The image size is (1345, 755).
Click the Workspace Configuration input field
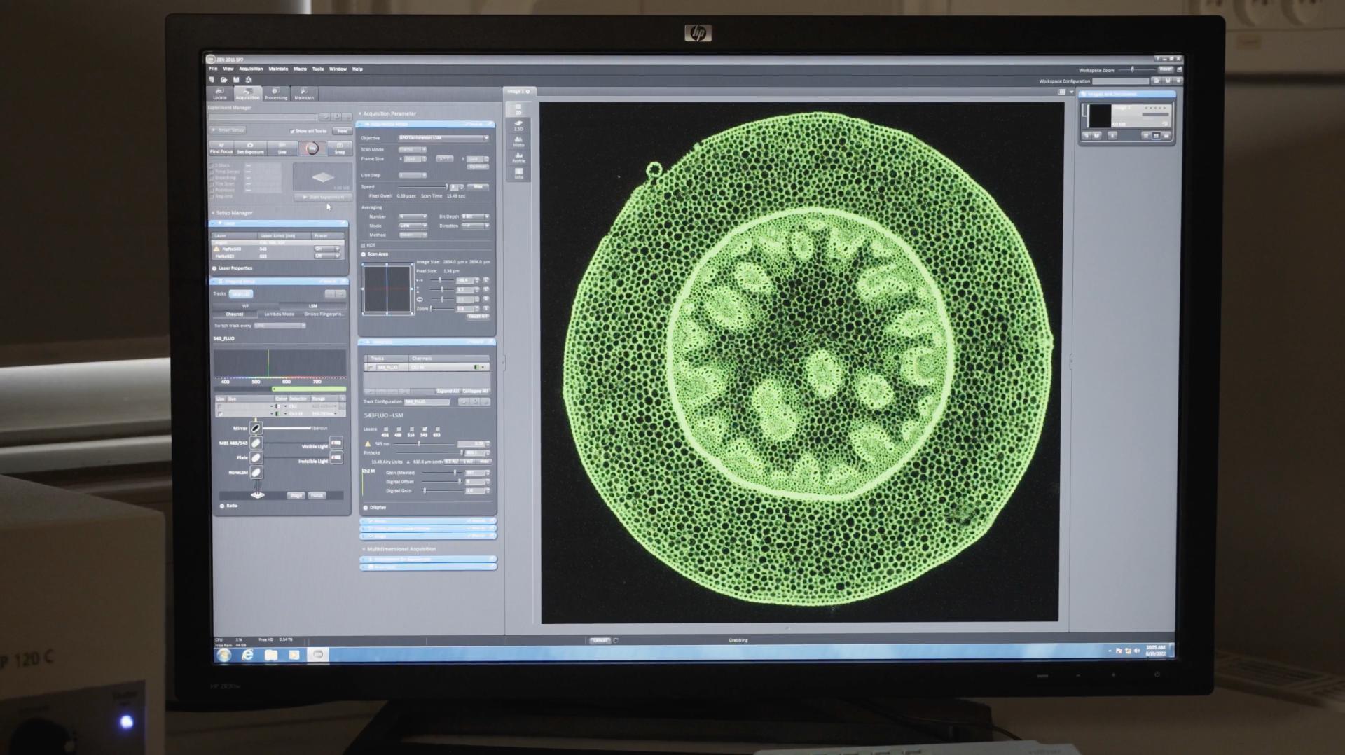tap(1120, 81)
